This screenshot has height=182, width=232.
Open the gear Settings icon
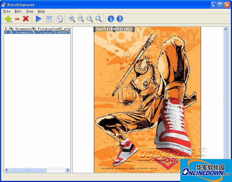click(x=59, y=19)
